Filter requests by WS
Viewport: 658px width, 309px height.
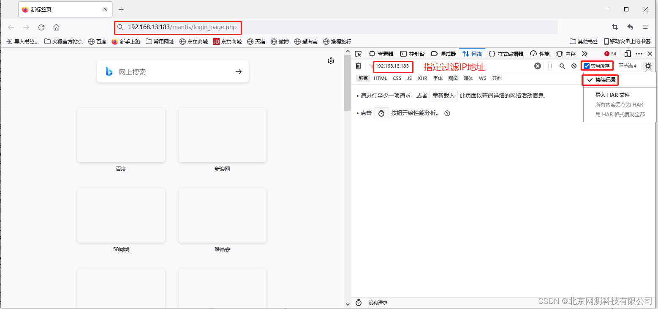pyautogui.click(x=482, y=78)
